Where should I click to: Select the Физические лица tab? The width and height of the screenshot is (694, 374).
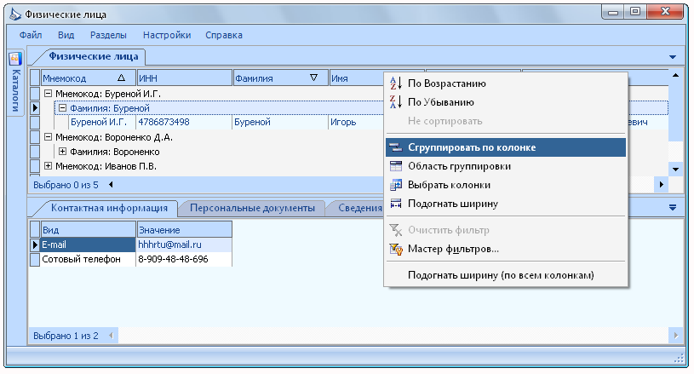pyautogui.click(x=94, y=56)
